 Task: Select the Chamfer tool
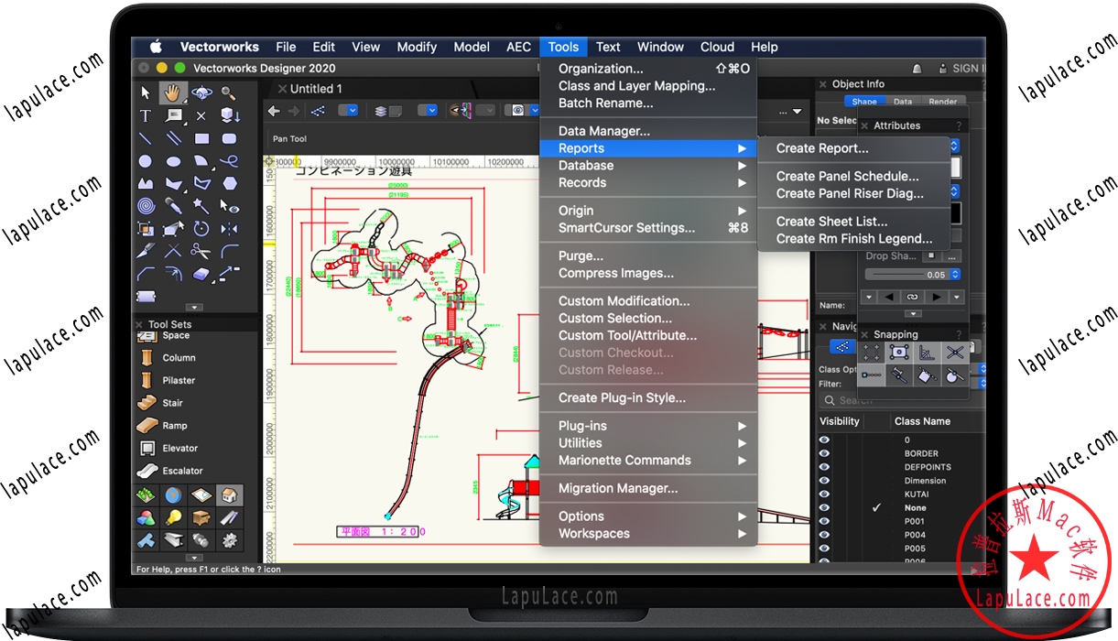tap(146, 274)
